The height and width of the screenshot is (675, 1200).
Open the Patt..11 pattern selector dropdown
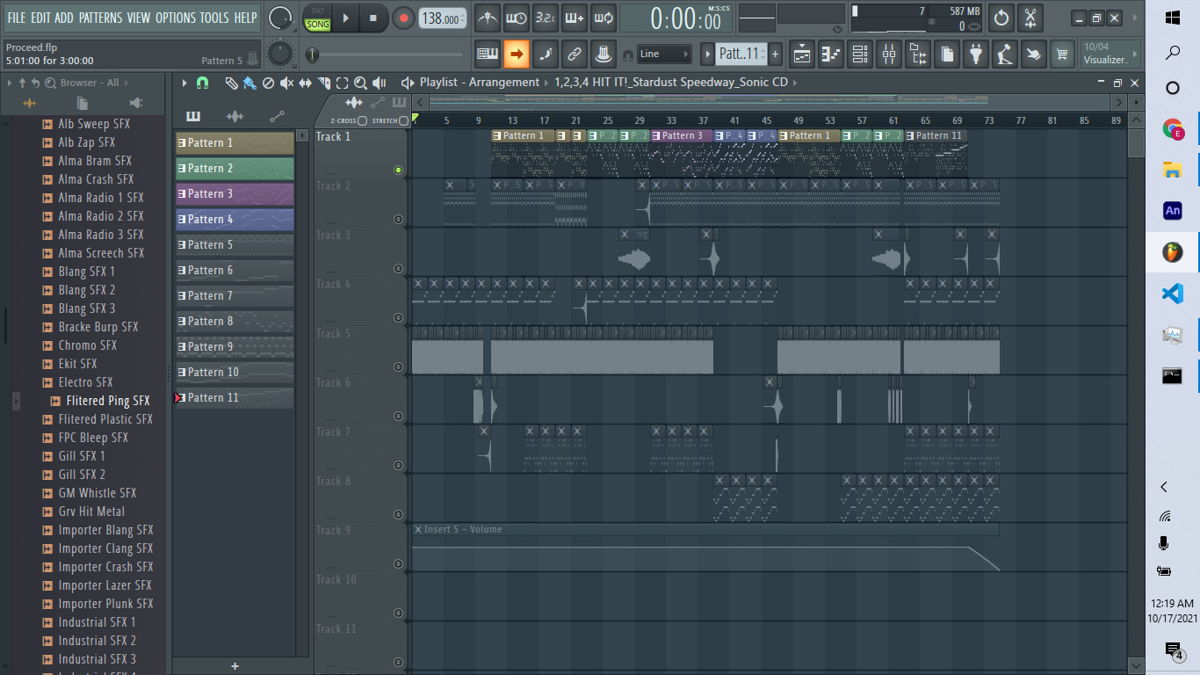click(x=738, y=54)
